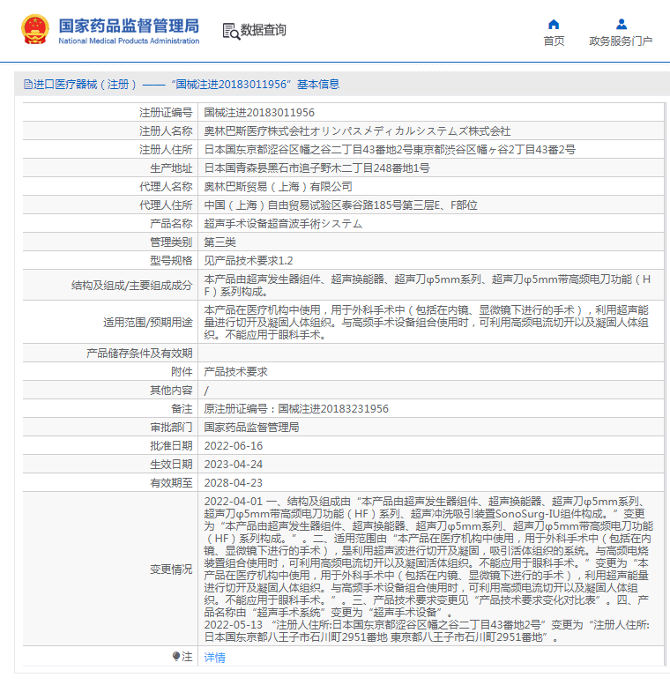Viewport: 670px width, 685px height.
Task: Click the 政务服务门户 label
Action: [621, 41]
